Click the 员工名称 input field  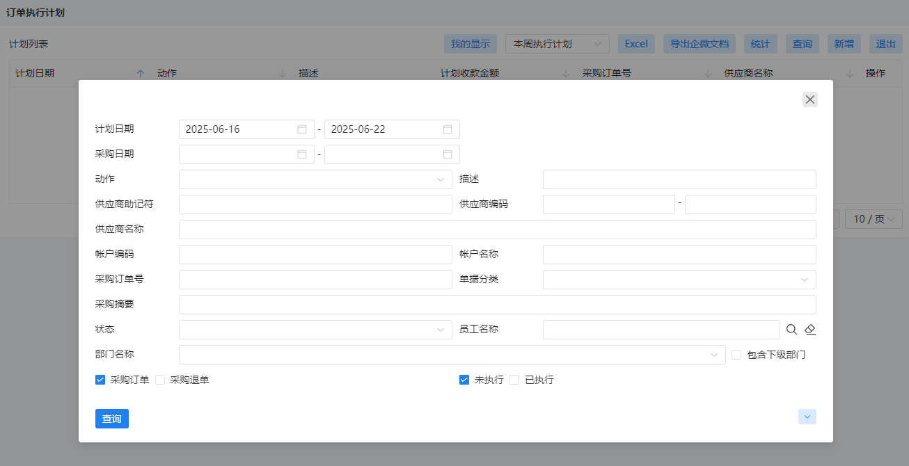coord(661,330)
